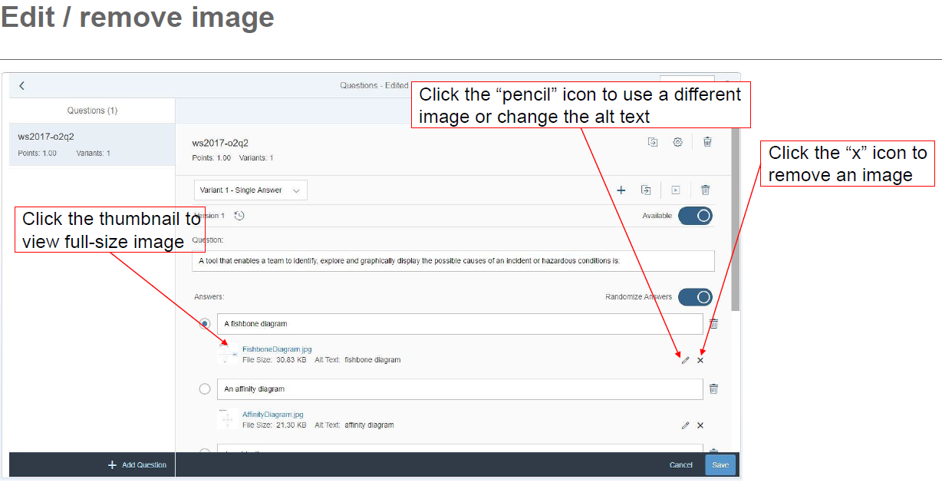Open the 'Variant 1 - Single Answer' dropdown
942x486 pixels.
pyautogui.click(x=249, y=190)
